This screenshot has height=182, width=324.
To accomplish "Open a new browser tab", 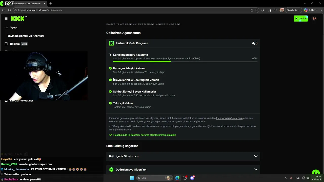I will (51, 3).
